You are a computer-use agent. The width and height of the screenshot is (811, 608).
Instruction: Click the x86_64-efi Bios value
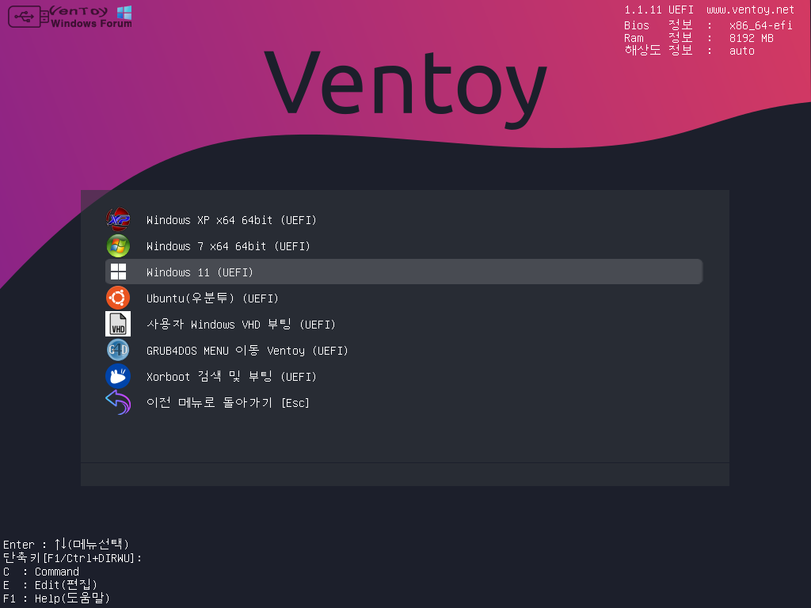point(761,25)
